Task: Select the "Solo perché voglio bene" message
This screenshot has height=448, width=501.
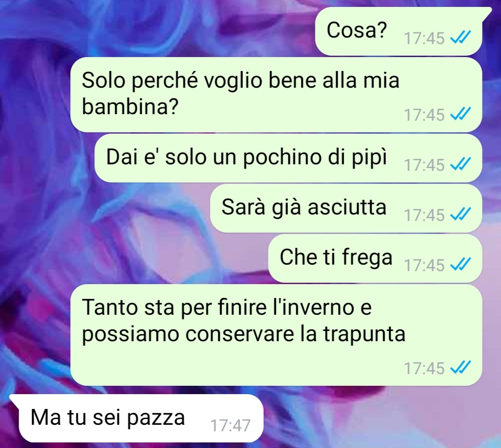Action: click(276, 95)
